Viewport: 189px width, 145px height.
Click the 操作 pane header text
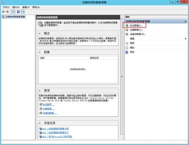127,17
